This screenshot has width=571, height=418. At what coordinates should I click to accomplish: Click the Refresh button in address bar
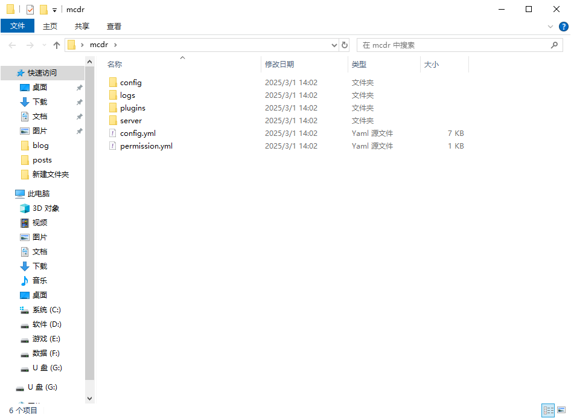345,45
